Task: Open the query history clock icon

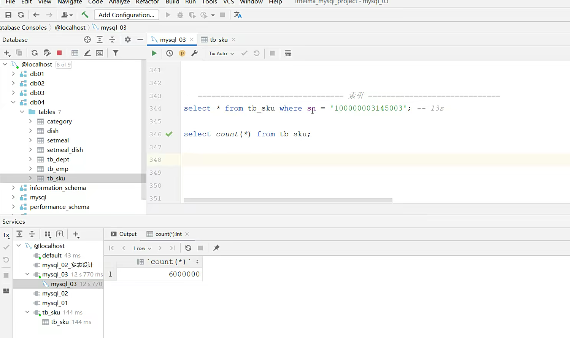Action: point(170,53)
